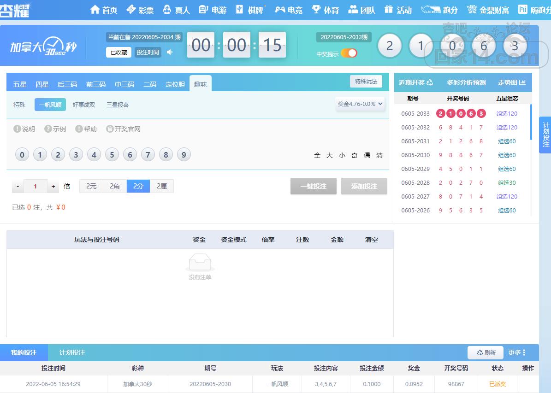The image size is (551, 393).
Task: Click the home icon in top navigation
Action: 95,10
